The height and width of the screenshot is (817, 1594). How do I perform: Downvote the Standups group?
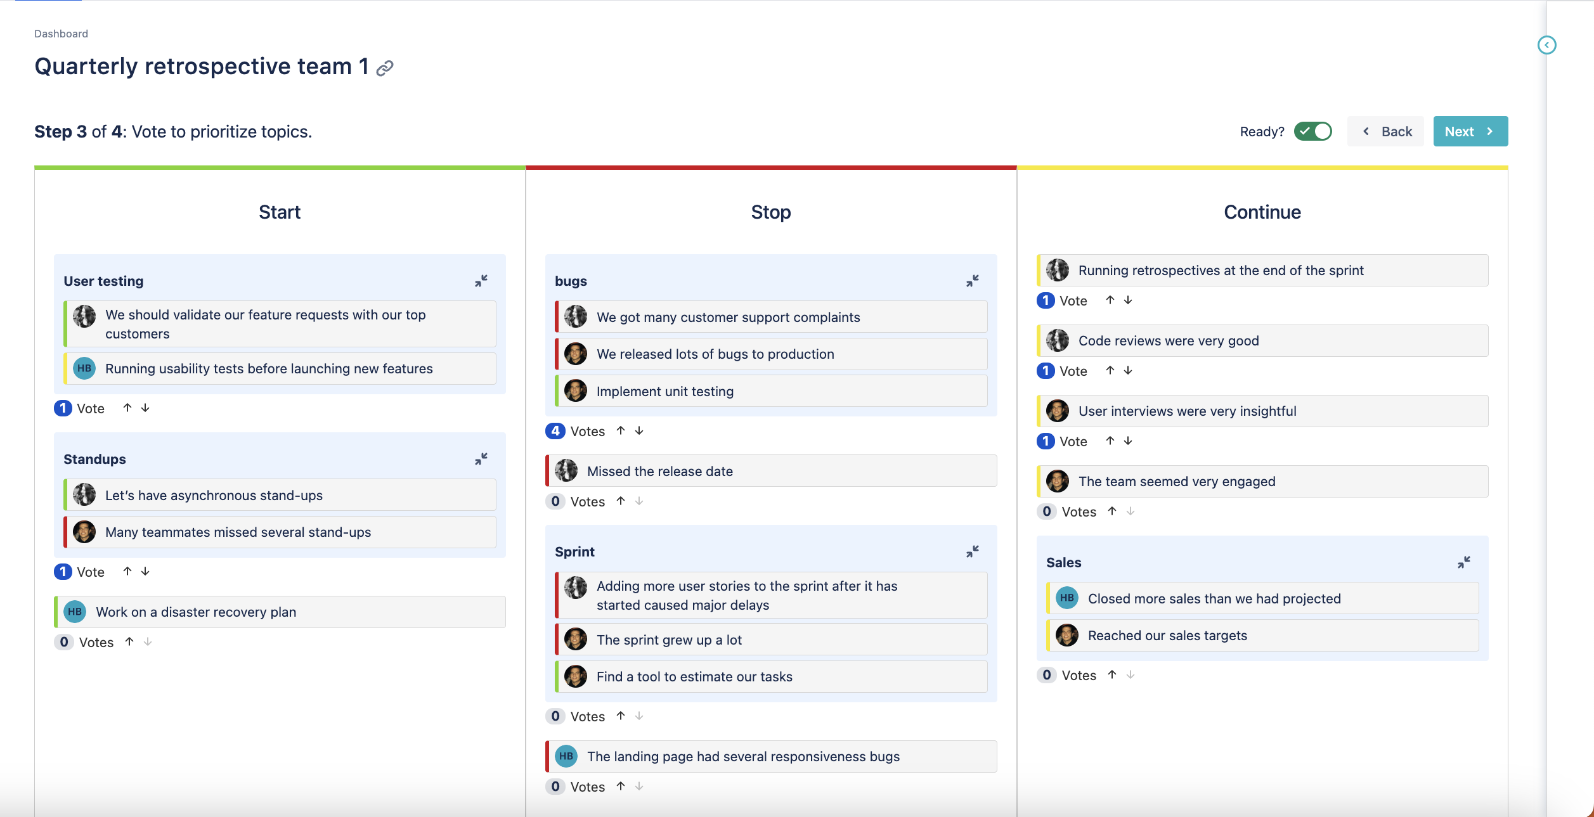tap(145, 571)
